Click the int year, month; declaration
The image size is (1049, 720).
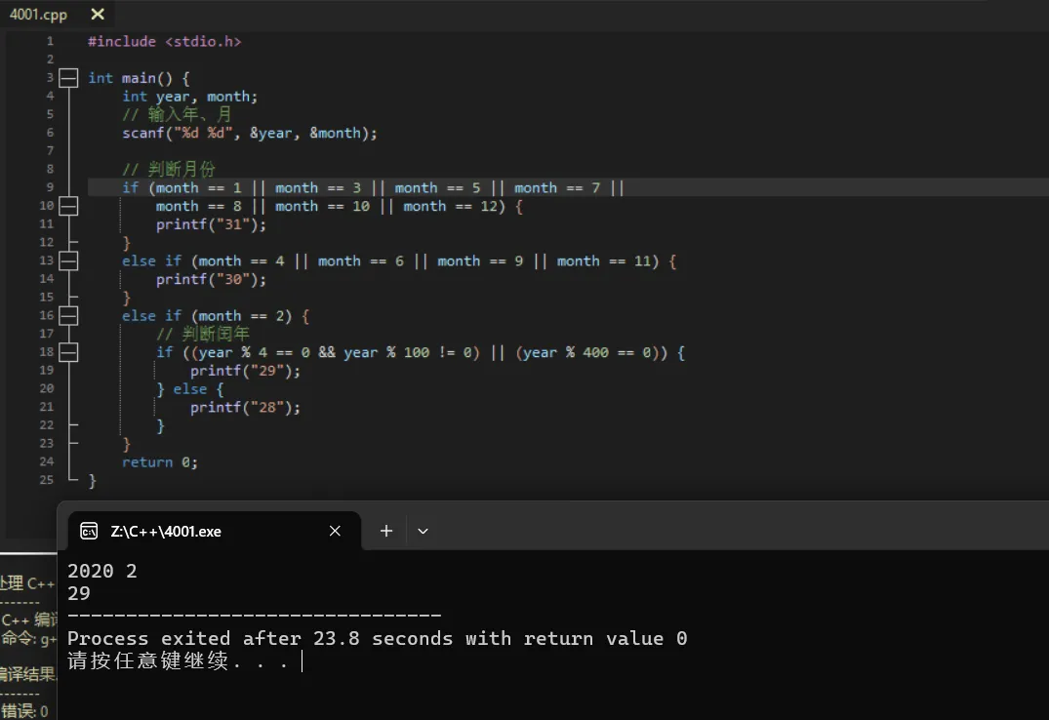tap(189, 97)
